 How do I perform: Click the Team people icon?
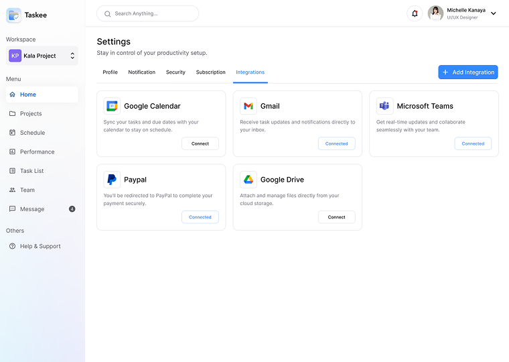coord(12,190)
